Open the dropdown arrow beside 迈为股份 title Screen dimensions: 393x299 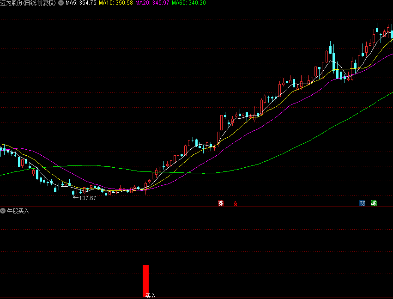(61, 3)
